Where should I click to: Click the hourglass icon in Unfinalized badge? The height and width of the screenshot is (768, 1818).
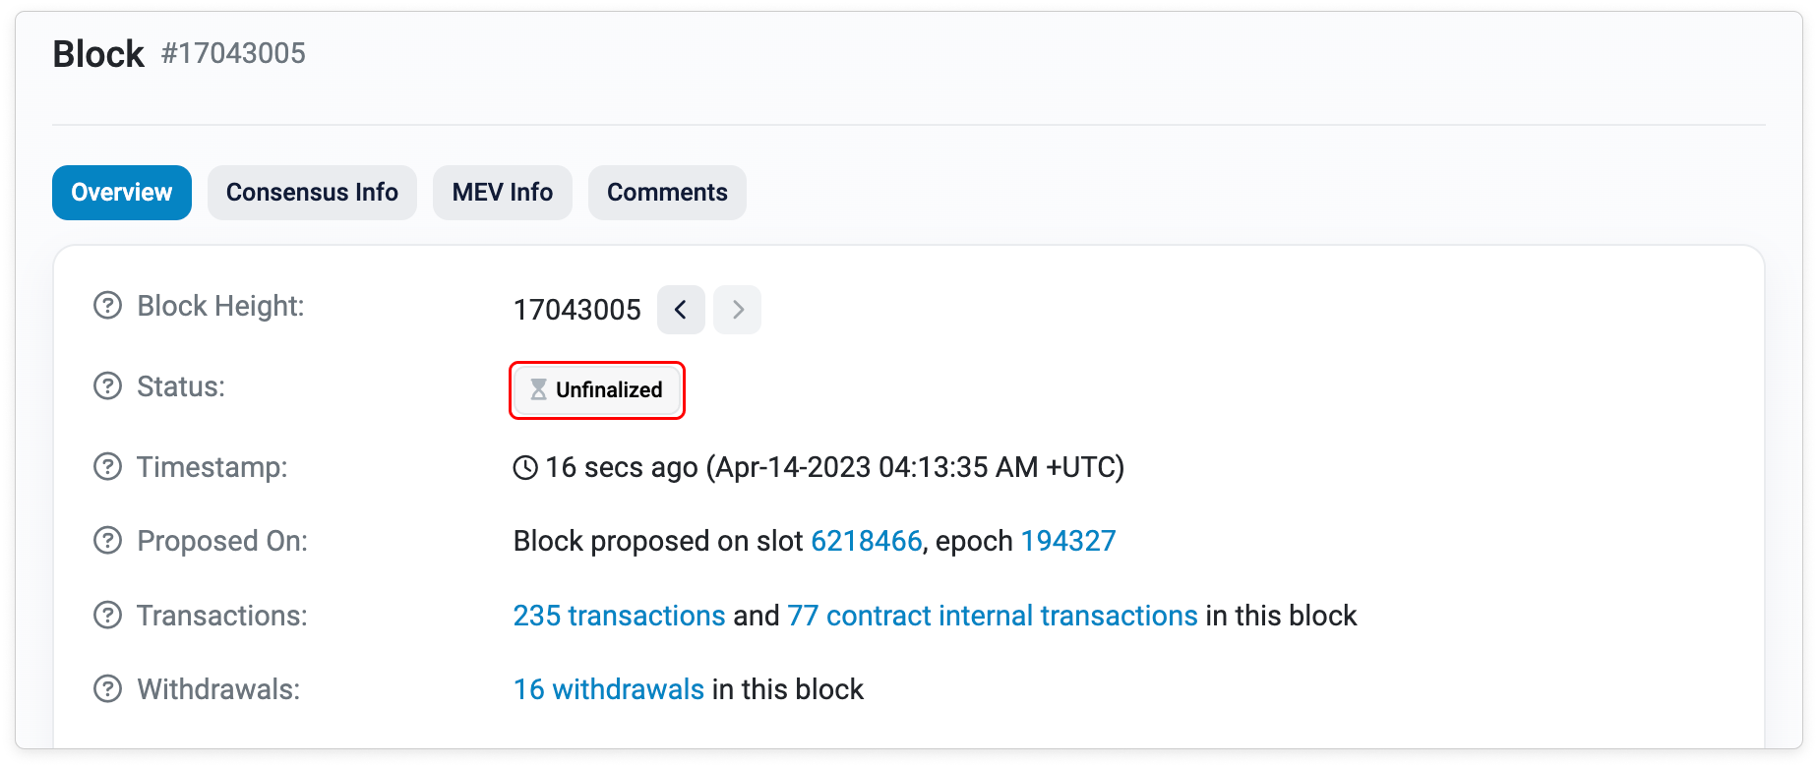tap(538, 389)
